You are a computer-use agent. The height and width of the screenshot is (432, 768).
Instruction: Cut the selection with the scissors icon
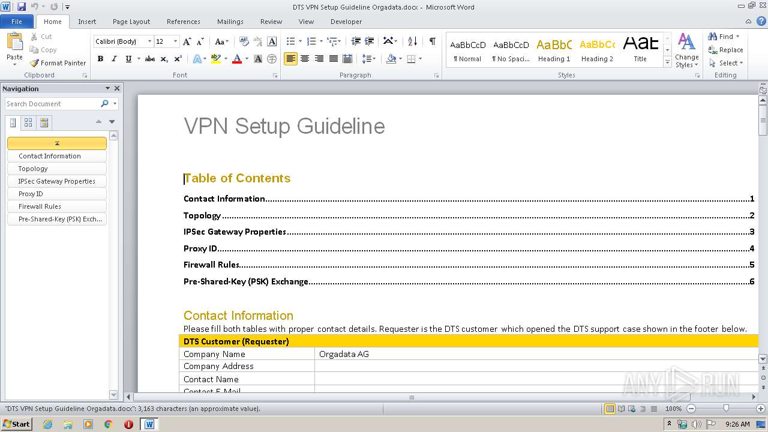pyautogui.click(x=34, y=37)
